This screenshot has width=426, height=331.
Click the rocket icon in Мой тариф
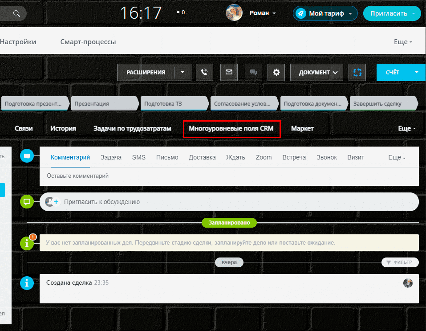click(301, 13)
